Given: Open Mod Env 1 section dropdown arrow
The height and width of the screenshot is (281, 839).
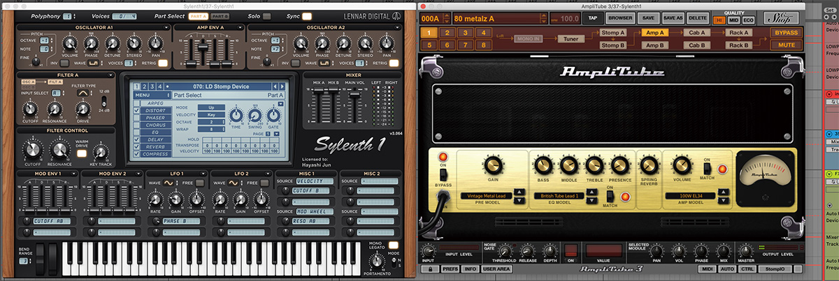Looking at the screenshot, I should 73,173.
